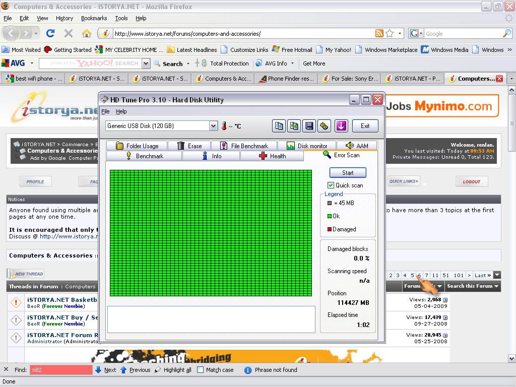Start the error scan
This screenshot has height=387, width=516.
point(348,173)
